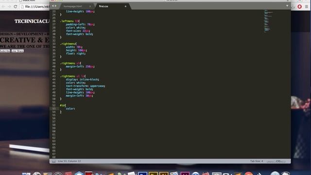Reload the page in Chrome
The height and width of the screenshot is (175, 311).
coord(16,6)
